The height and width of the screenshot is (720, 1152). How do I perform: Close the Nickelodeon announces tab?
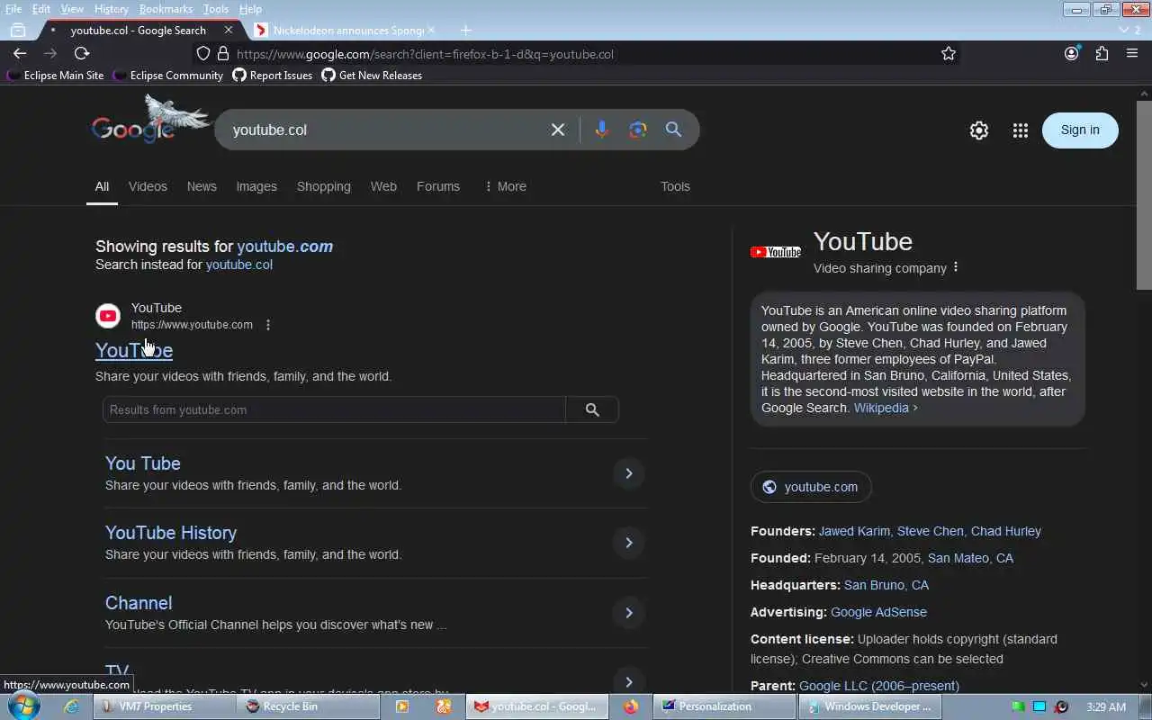(430, 30)
